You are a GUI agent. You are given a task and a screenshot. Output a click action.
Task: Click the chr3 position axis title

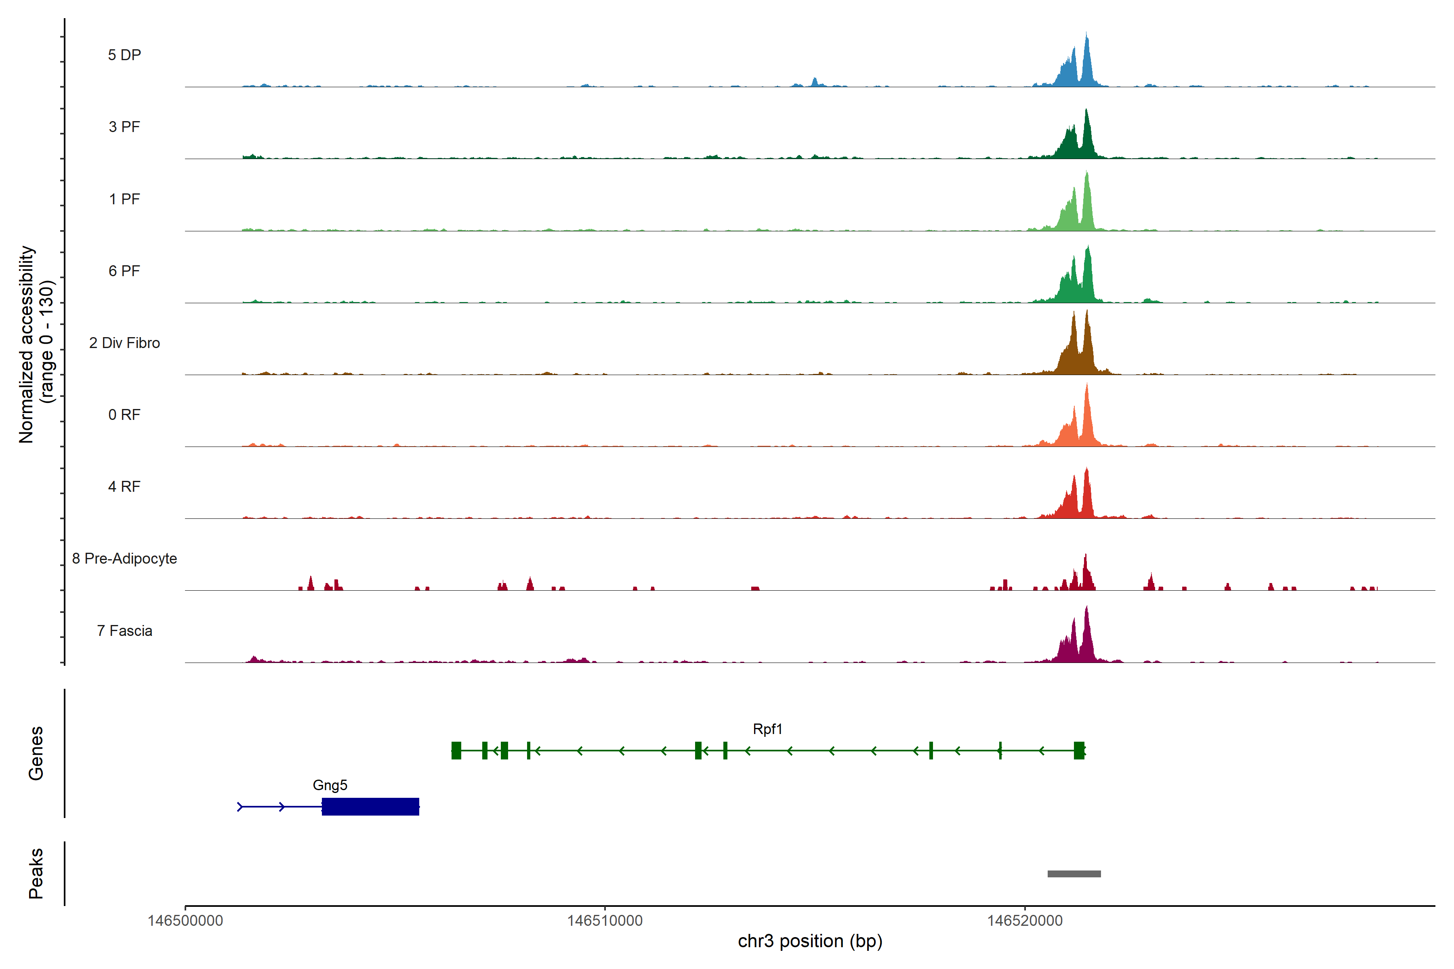810,941
